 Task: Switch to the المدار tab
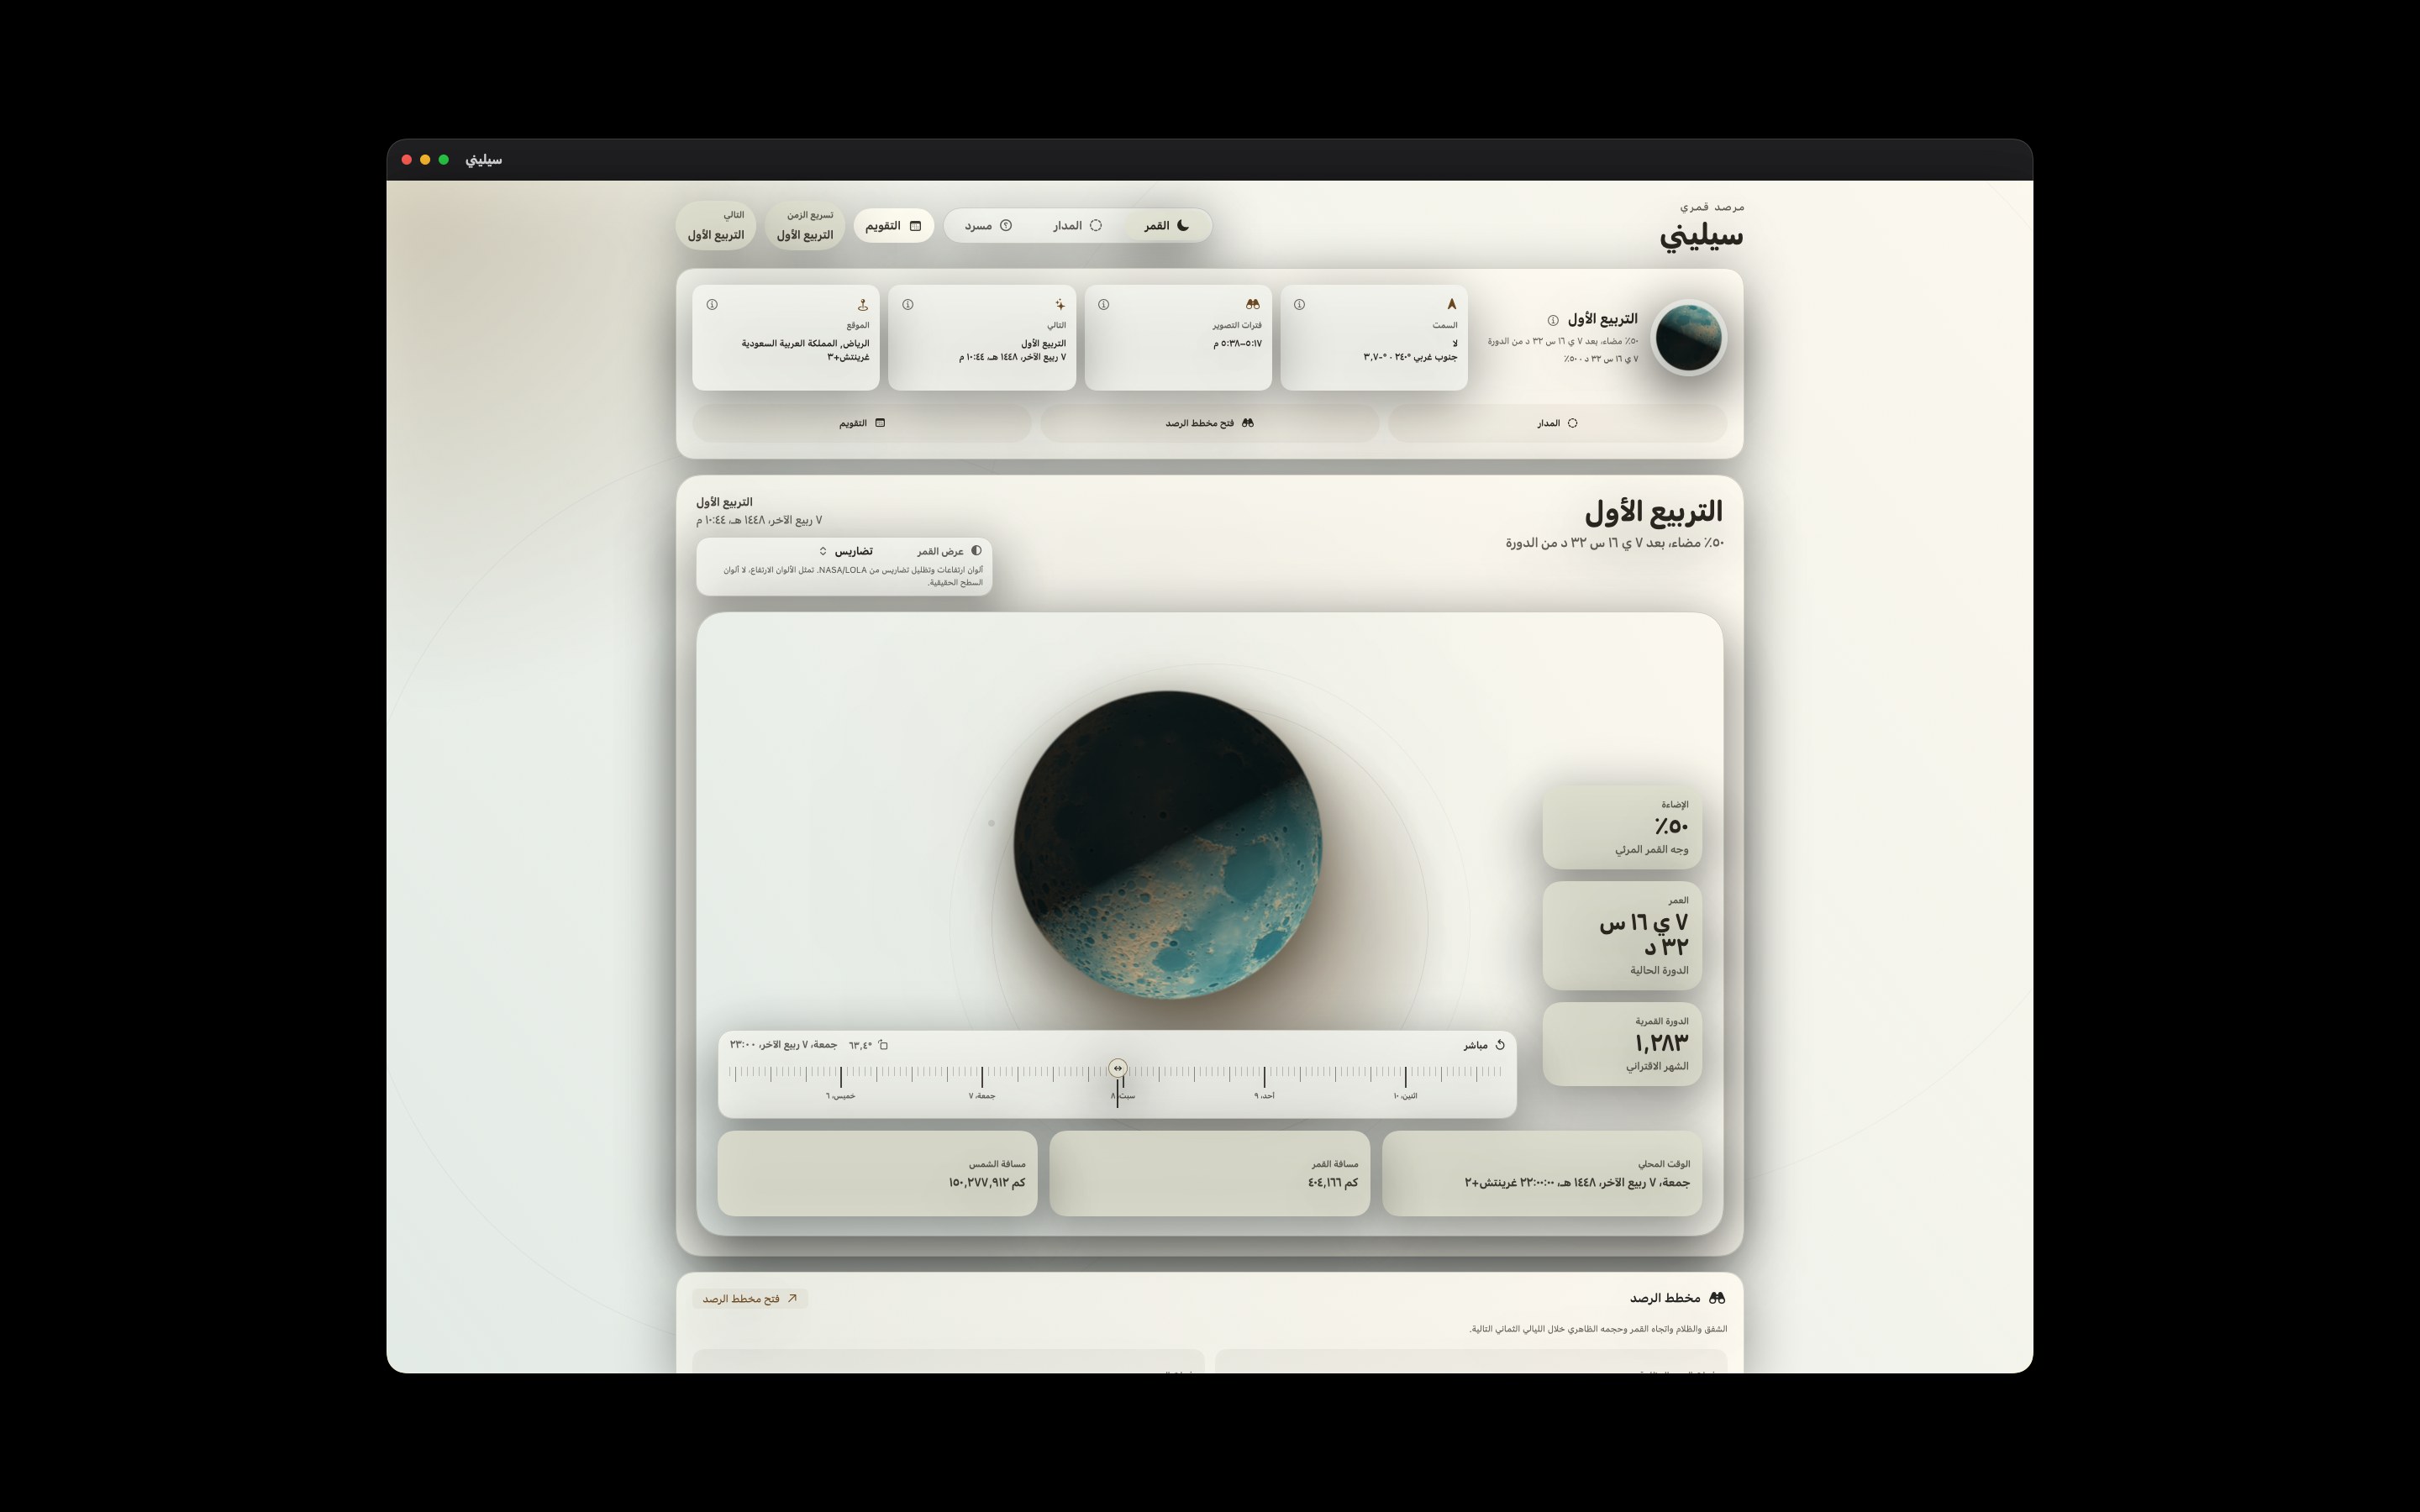click(1077, 226)
